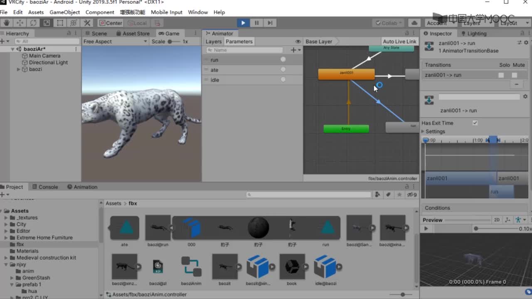Open transition preset selector in Inspector

[520, 43]
